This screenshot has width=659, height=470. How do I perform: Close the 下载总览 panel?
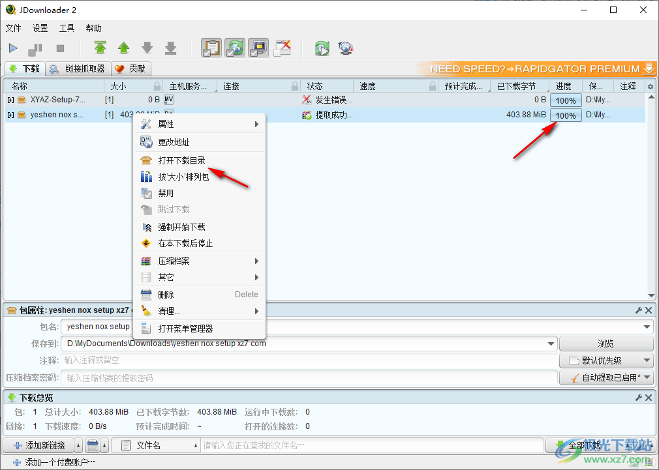click(649, 398)
